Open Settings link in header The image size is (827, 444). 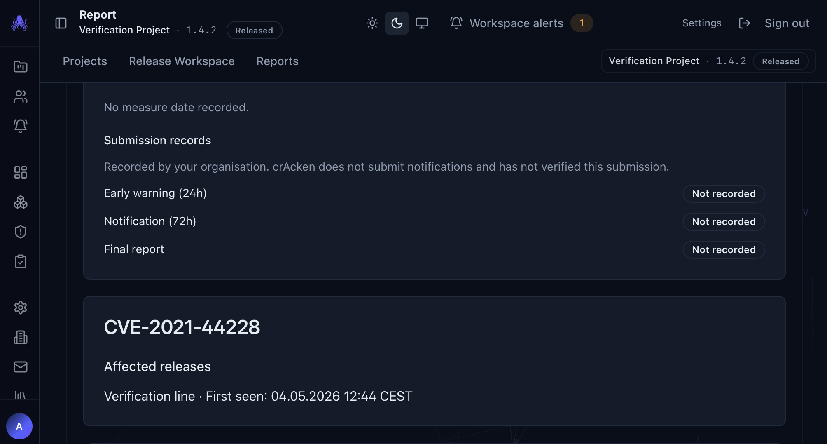[x=701, y=23]
